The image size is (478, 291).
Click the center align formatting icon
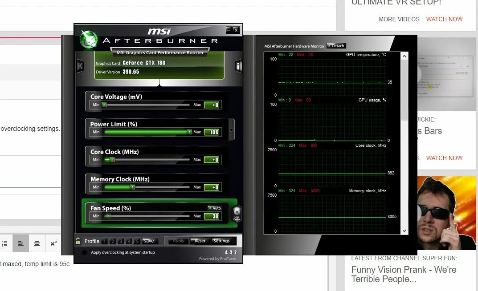(37, 243)
